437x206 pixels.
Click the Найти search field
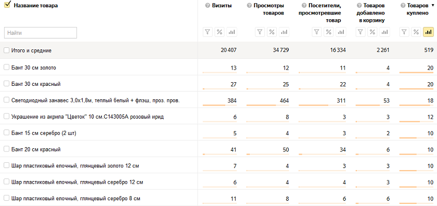(41, 33)
